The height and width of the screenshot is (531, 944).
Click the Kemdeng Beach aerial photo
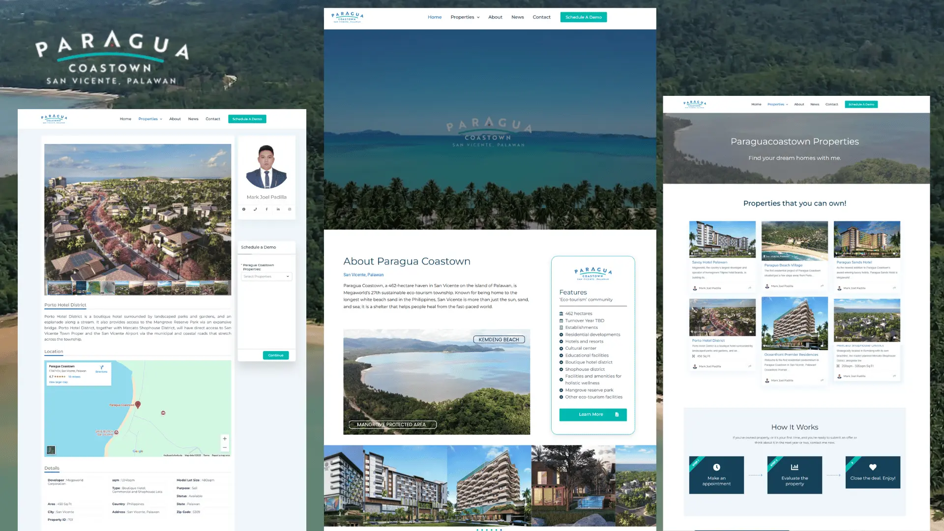pos(437,382)
